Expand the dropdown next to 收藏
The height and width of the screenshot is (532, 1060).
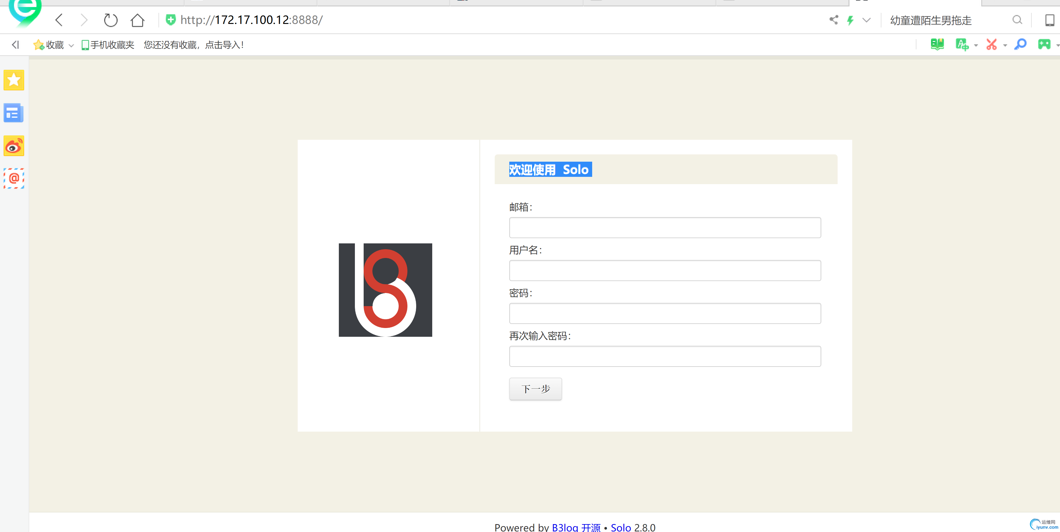pos(71,45)
